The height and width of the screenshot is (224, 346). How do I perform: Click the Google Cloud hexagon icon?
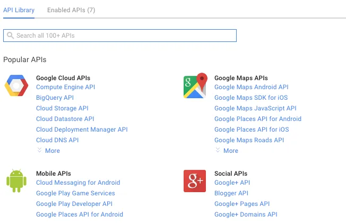[16, 86]
